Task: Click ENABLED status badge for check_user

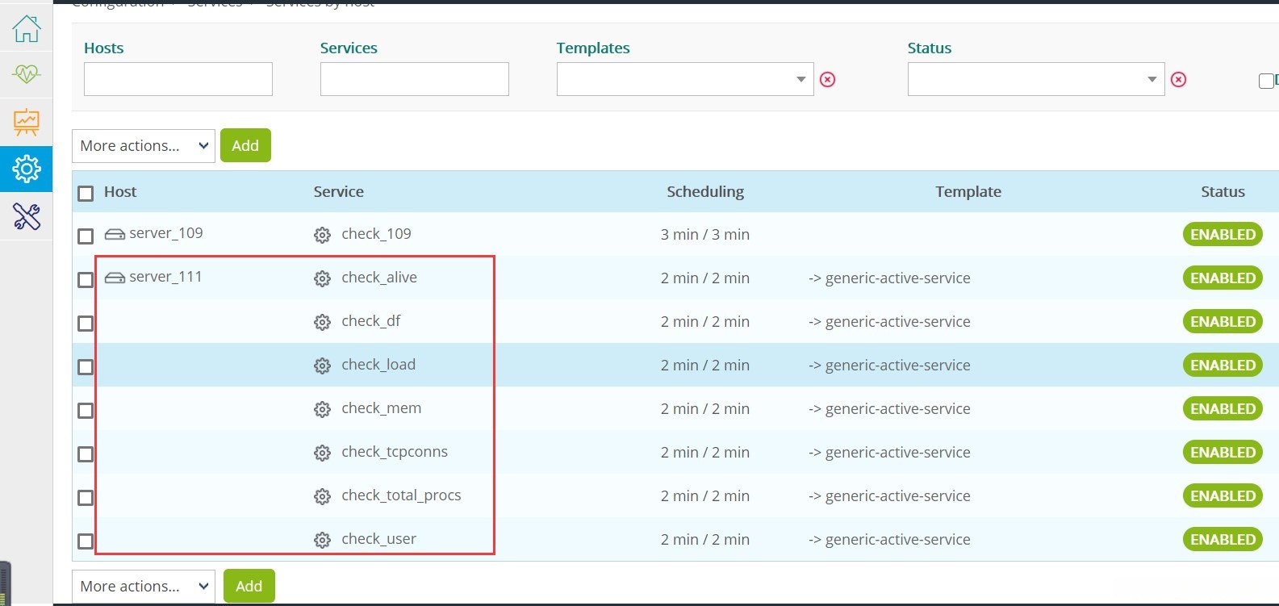Action: click(x=1223, y=539)
